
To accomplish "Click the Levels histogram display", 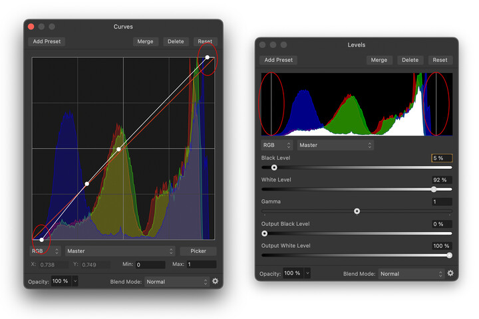I will [357, 104].
